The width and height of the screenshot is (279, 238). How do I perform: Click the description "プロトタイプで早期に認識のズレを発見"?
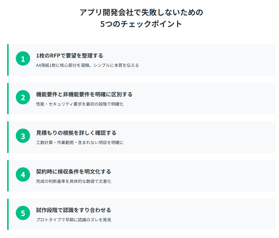tap(73, 220)
